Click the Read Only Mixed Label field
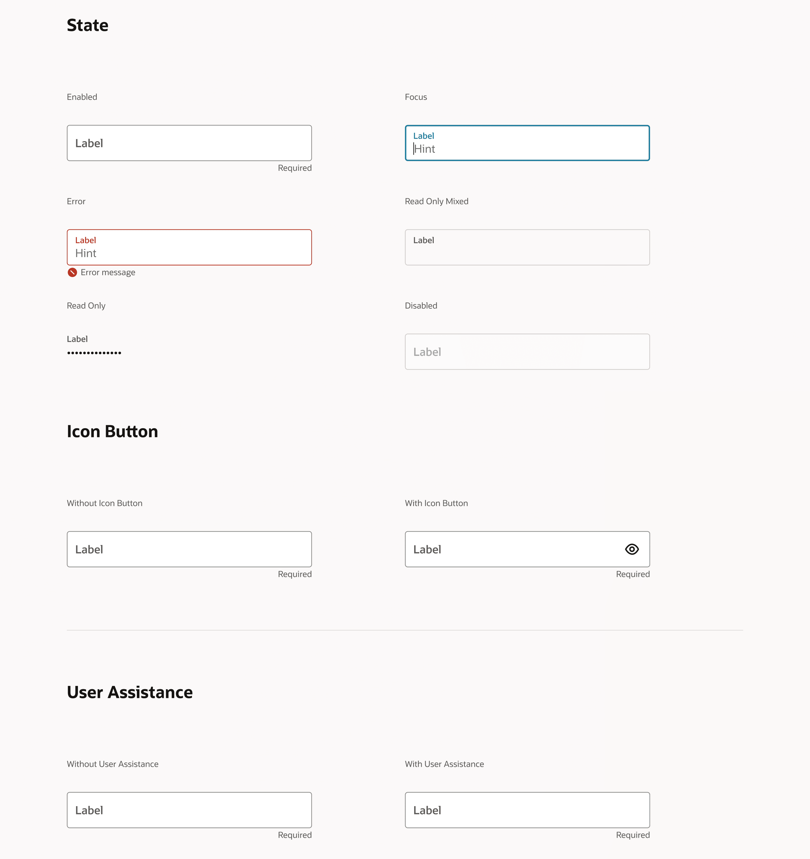Screen dimensions: 810x859 coord(527,247)
